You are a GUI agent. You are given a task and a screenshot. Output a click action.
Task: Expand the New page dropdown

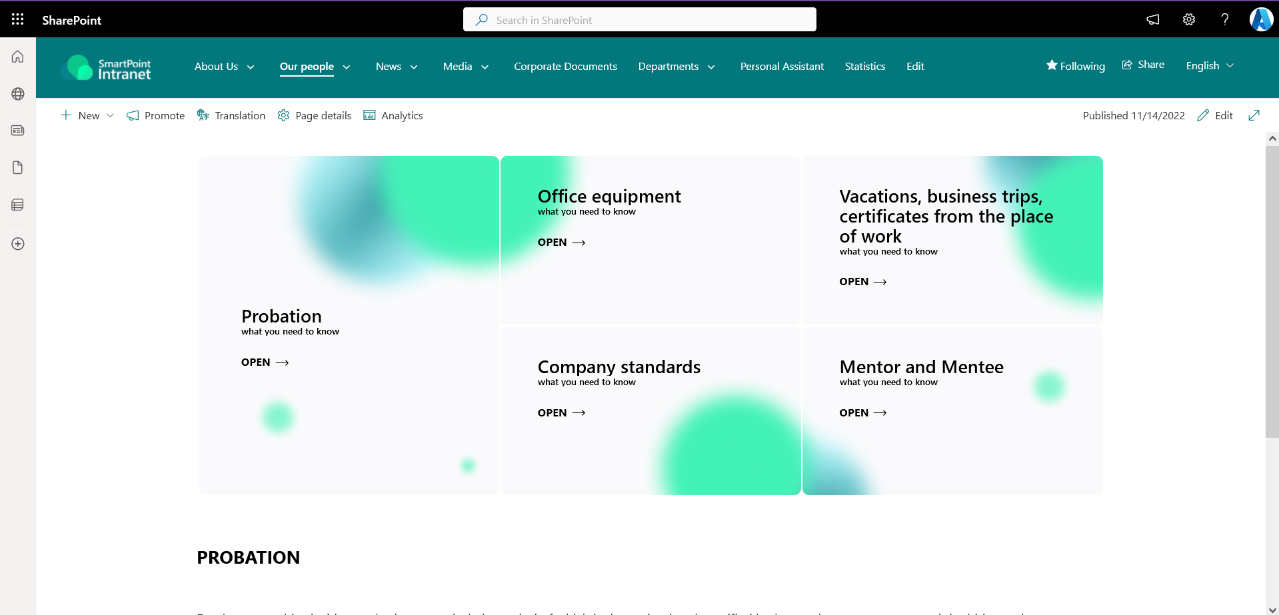110,115
